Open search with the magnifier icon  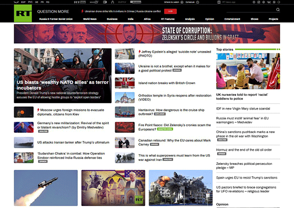click(x=278, y=10)
